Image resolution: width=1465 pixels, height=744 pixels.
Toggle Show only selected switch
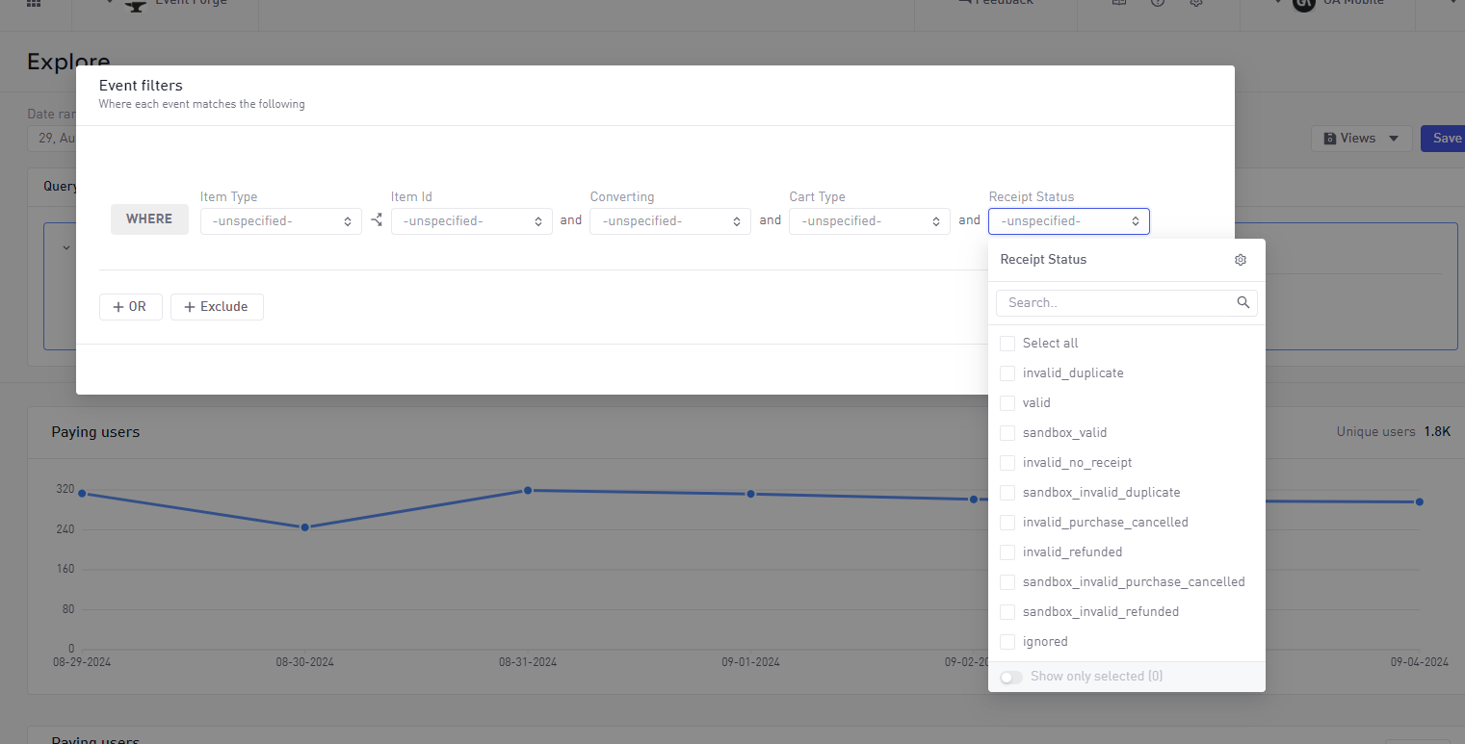click(x=1011, y=678)
